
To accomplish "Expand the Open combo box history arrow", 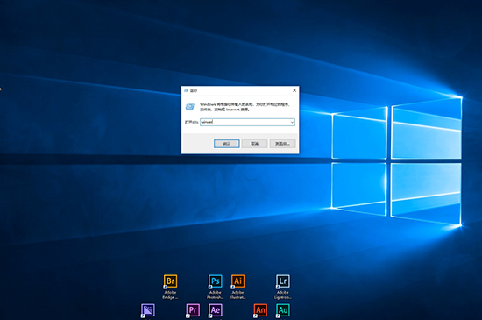I will click(292, 123).
